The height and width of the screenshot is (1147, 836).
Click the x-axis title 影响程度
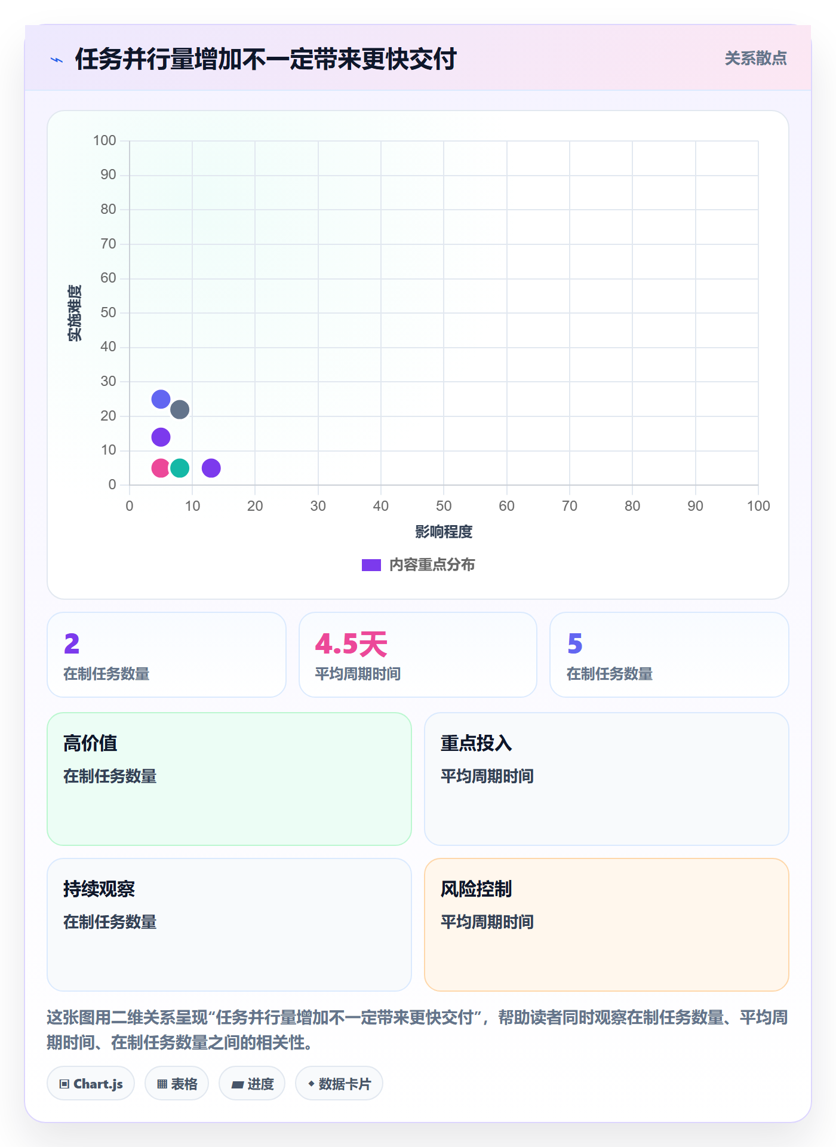[444, 532]
